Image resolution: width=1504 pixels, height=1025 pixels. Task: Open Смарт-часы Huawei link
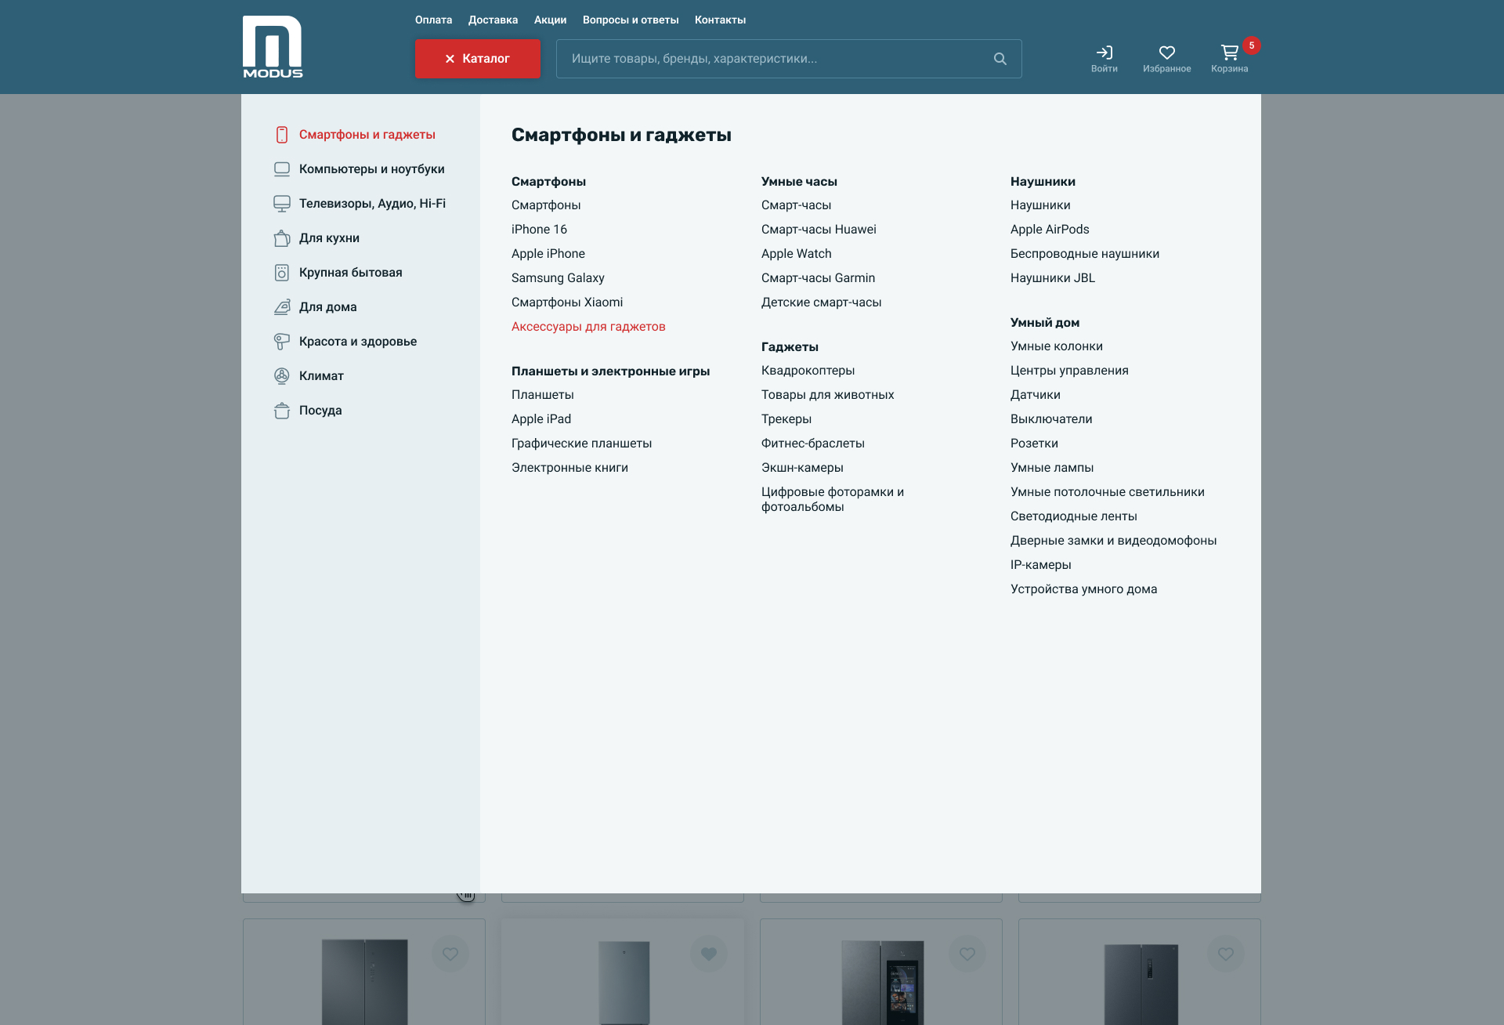pos(819,230)
